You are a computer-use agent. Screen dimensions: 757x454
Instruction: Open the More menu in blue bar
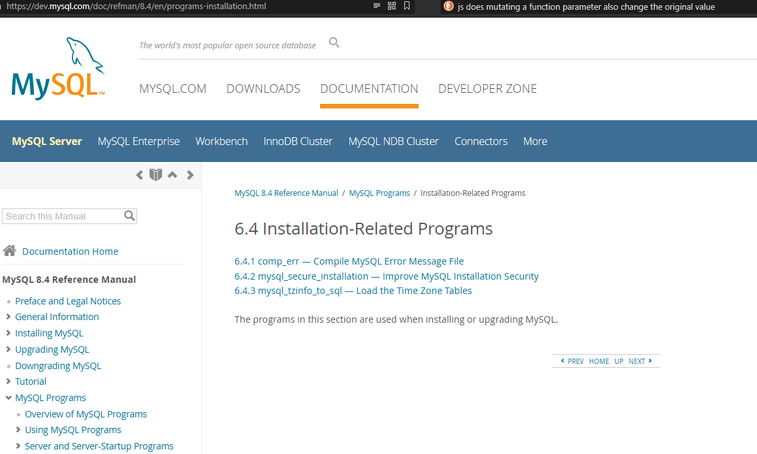point(536,141)
